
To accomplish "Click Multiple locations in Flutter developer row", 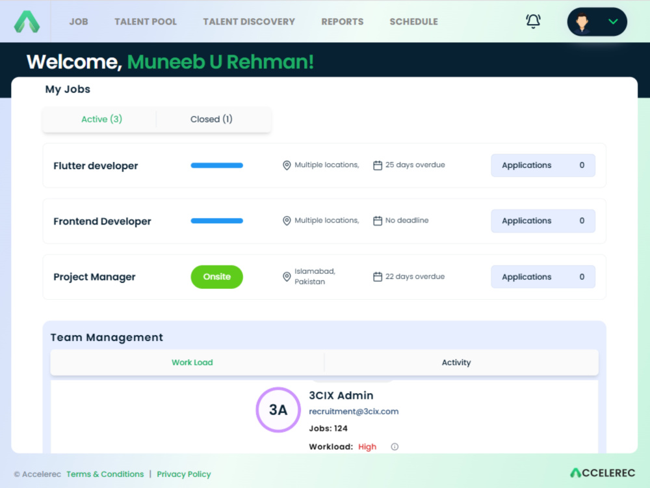I will (327, 165).
